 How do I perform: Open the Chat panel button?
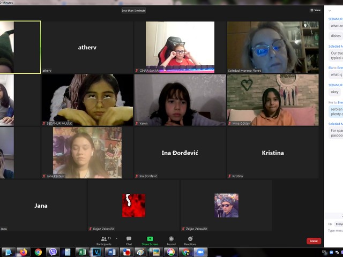pos(129,241)
